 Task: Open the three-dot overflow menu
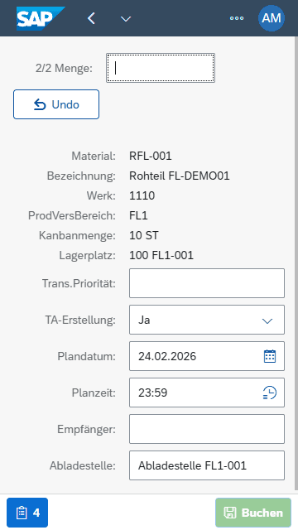click(x=237, y=18)
